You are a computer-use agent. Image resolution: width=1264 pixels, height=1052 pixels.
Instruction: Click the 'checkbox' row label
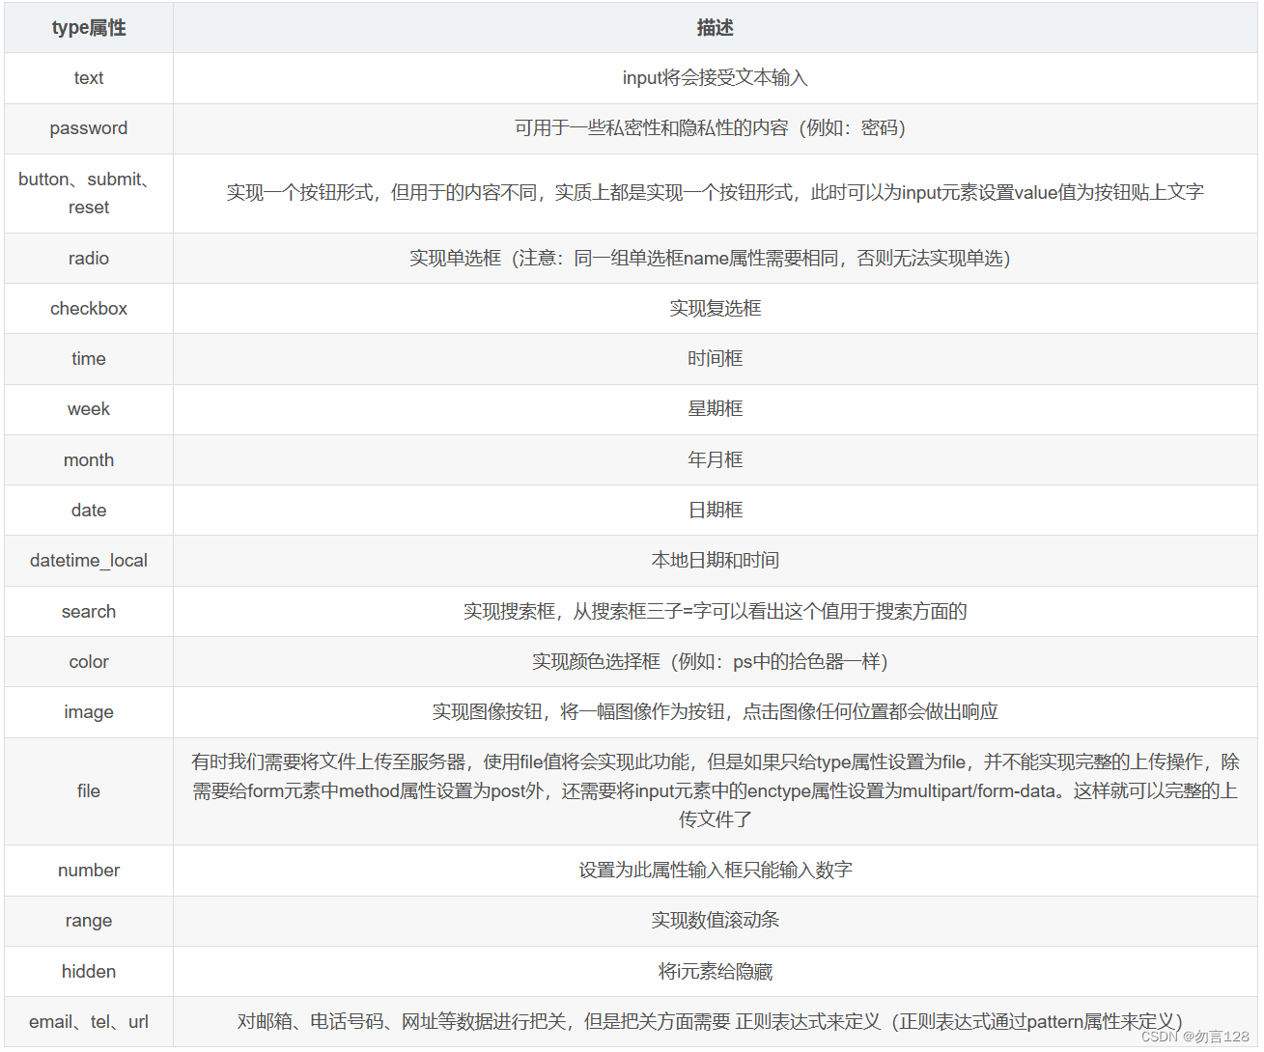pos(88,309)
